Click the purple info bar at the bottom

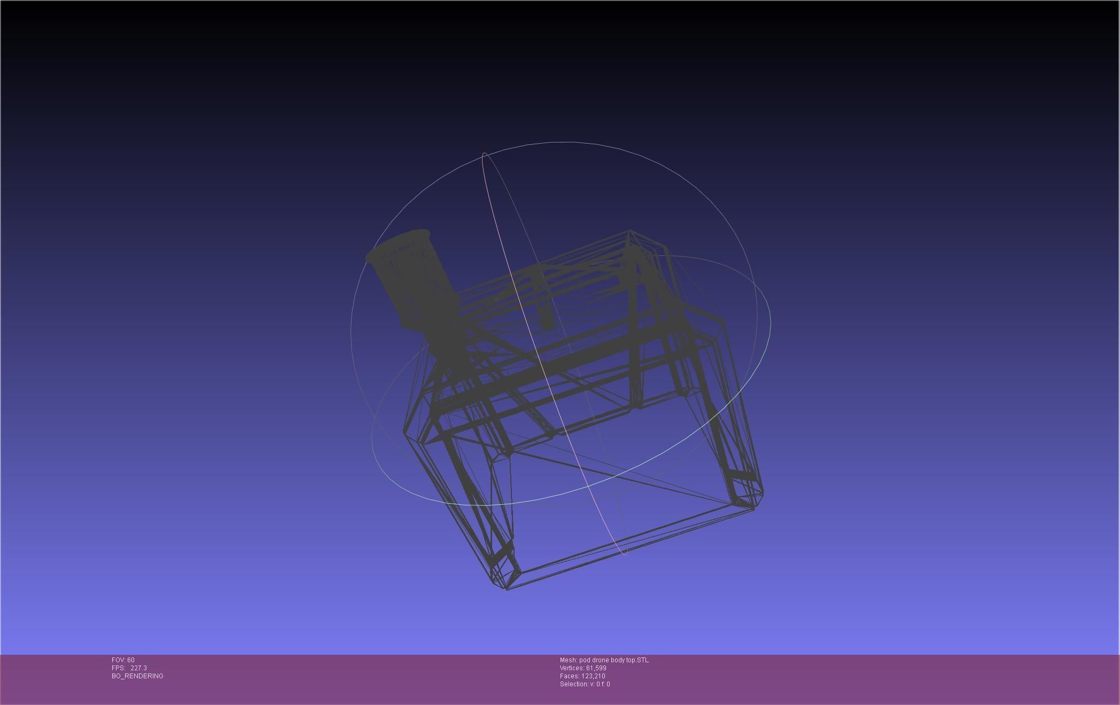click(347, 678)
